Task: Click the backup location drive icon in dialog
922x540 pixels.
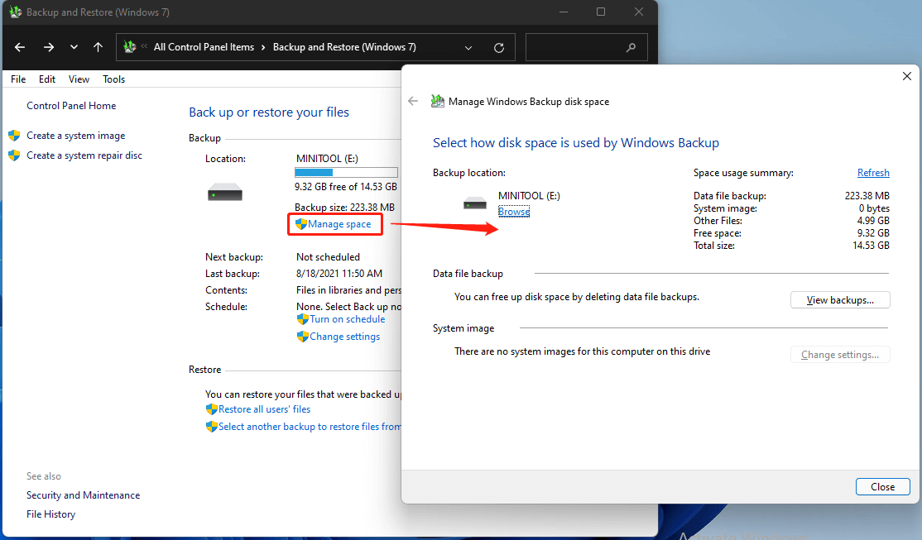Action: [474, 203]
